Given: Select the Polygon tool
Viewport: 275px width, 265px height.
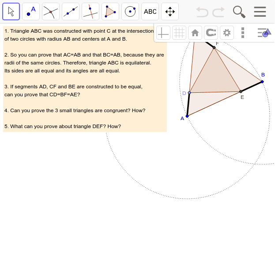Looking at the screenshot, I should (x=110, y=11).
